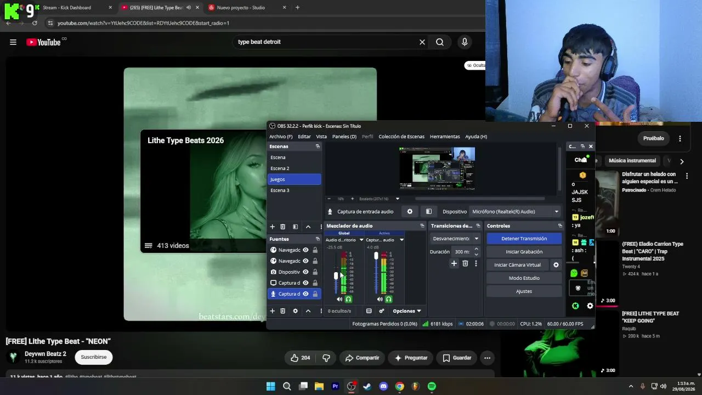
Task: Open Windows Start menu
Action: pyautogui.click(x=271, y=386)
